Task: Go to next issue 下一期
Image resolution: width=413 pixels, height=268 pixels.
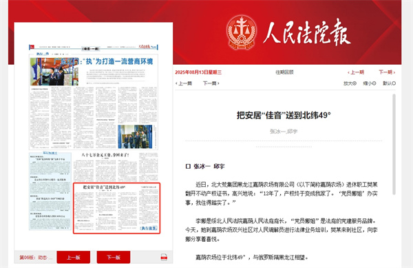Action: [387, 72]
